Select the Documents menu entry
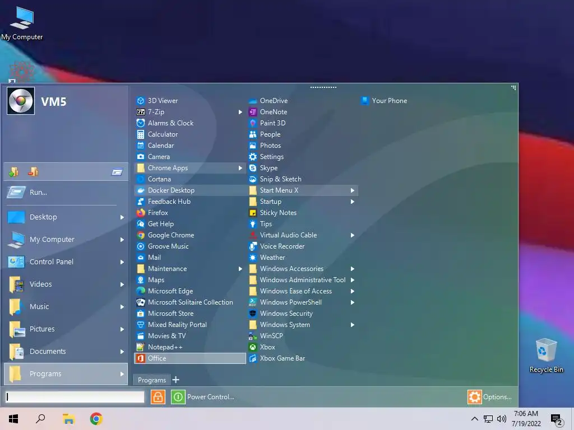The image size is (574, 430). pyautogui.click(x=66, y=352)
